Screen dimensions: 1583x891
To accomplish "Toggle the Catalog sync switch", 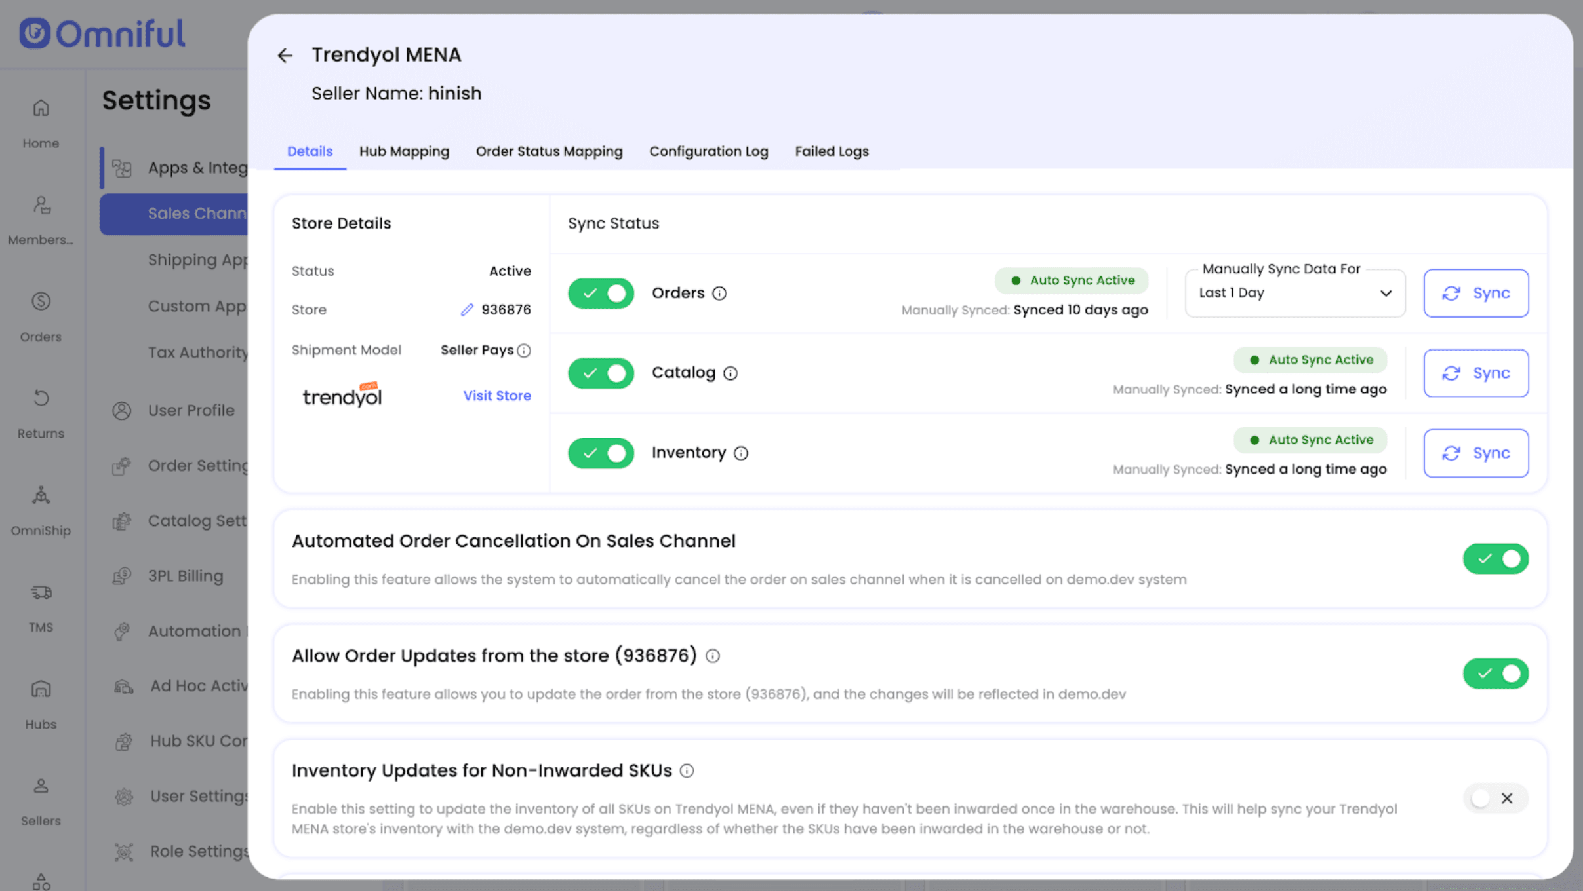I will pos(601,373).
